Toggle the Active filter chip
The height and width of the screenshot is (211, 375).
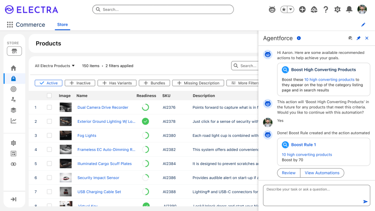tap(48, 83)
